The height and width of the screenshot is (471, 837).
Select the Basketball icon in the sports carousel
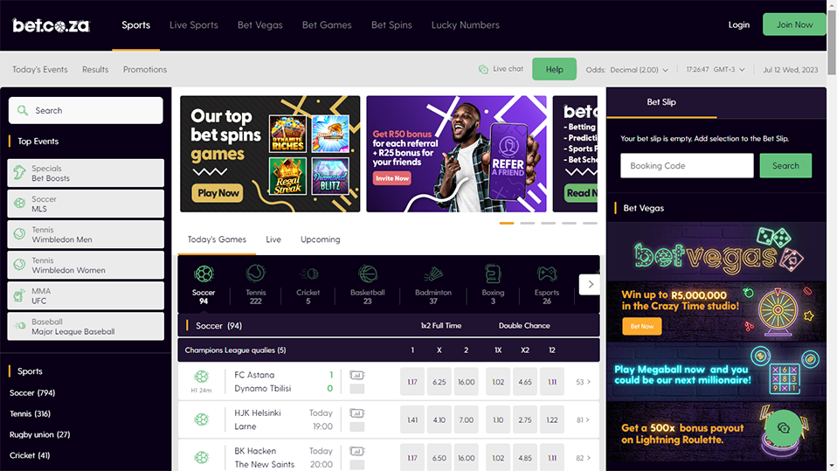coord(367,274)
